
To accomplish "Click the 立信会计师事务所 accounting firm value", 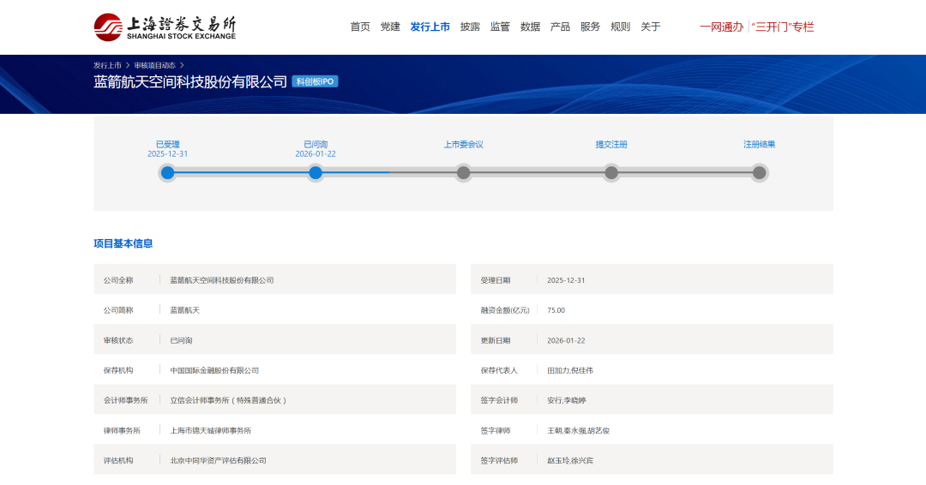I will pos(229,400).
